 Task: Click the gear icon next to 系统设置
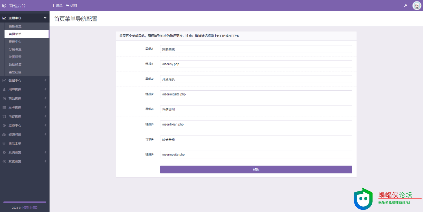pyautogui.click(x=4, y=153)
